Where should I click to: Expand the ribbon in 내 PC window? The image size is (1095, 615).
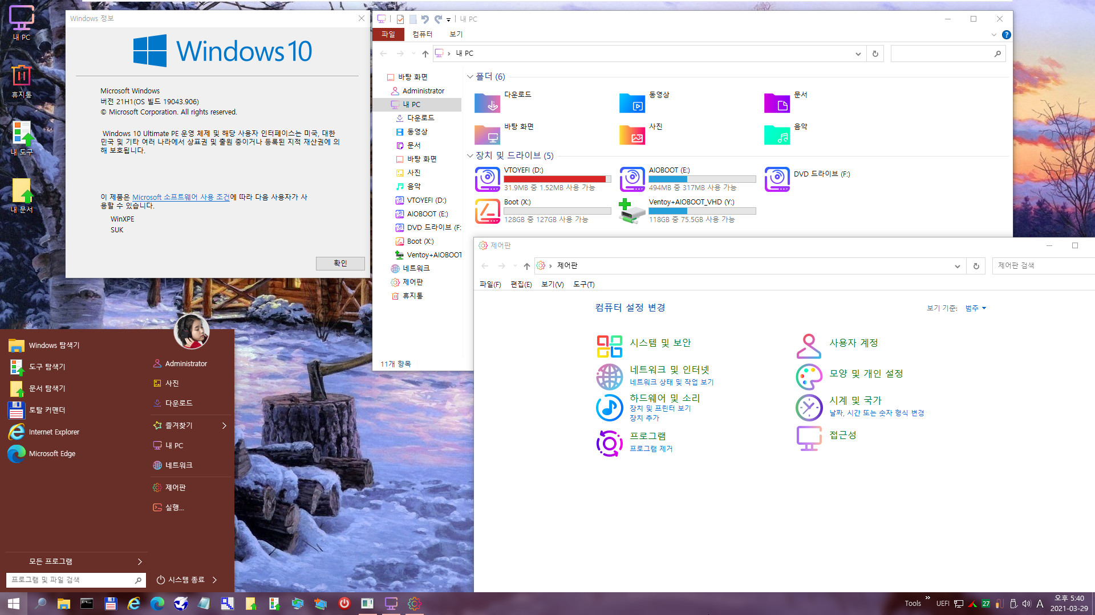click(x=993, y=35)
